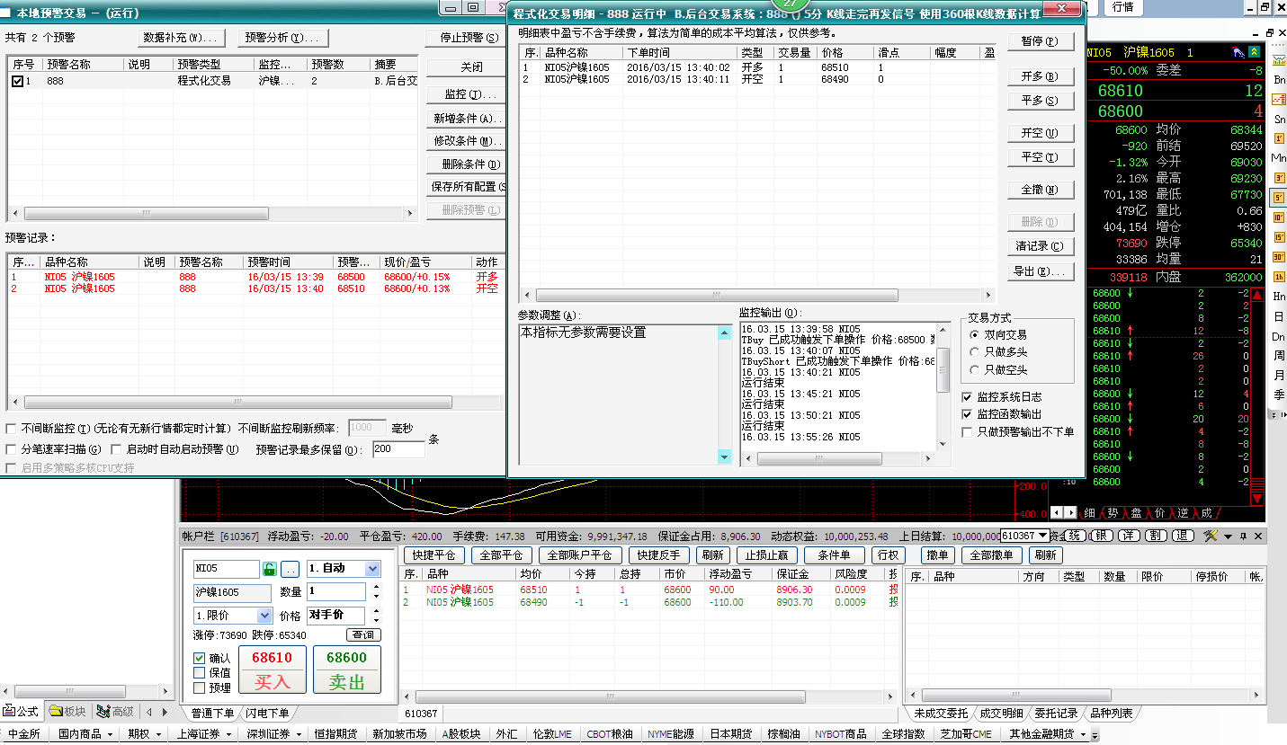Click the green double-arrow icon in quote header

tap(1254, 53)
